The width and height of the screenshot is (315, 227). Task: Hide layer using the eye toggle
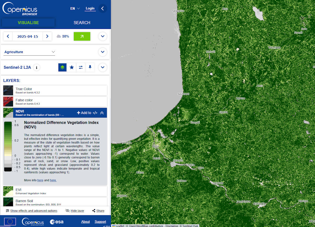[75, 211]
